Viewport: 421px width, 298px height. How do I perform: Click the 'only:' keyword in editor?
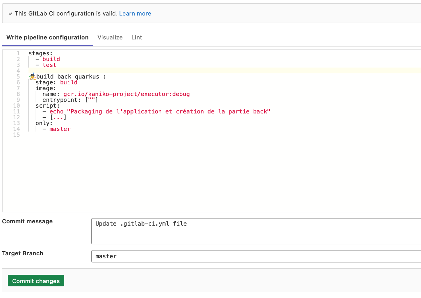pyautogui.click(x=44, y=123)
